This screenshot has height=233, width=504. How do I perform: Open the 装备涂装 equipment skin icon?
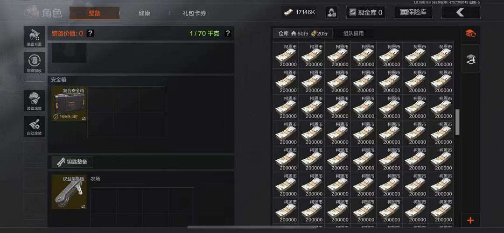tap(35, 100)
